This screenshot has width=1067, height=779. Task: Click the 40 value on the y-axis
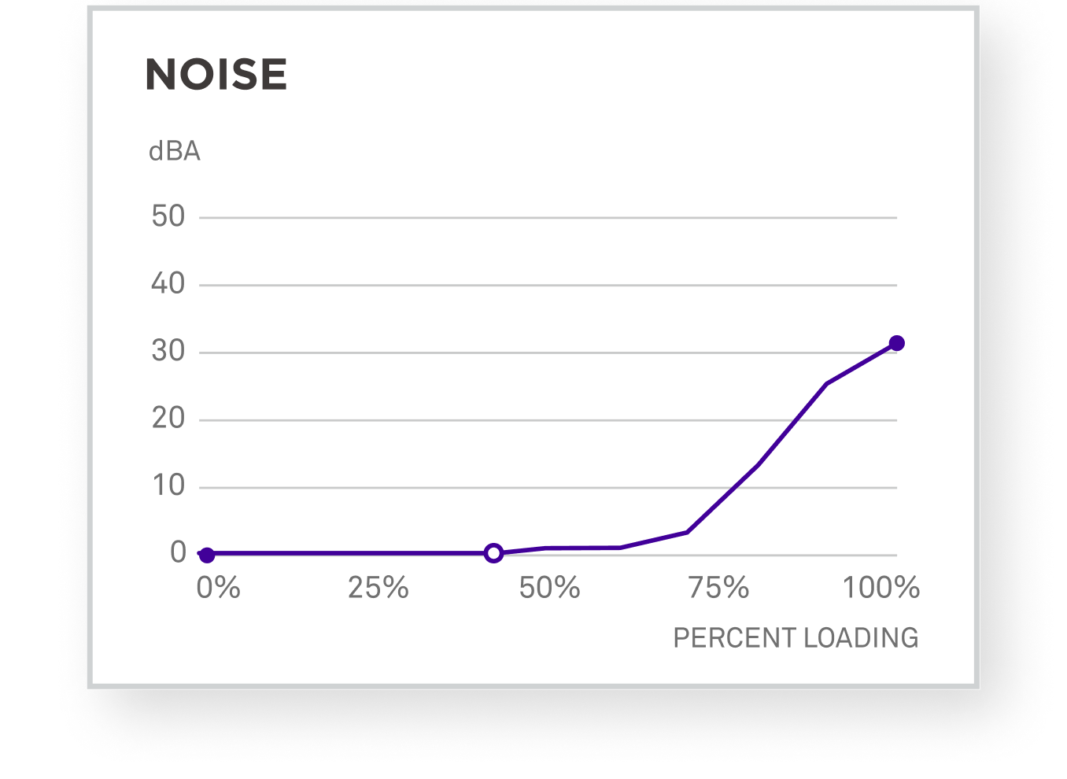click(x=168, y=283)
